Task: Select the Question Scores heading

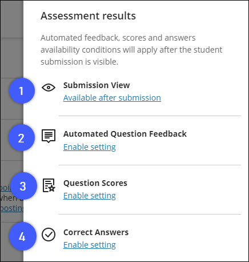Action: [x=95, y=183]
